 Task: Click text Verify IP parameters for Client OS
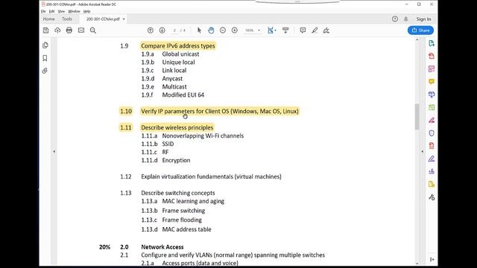click(x=185, y=111)
